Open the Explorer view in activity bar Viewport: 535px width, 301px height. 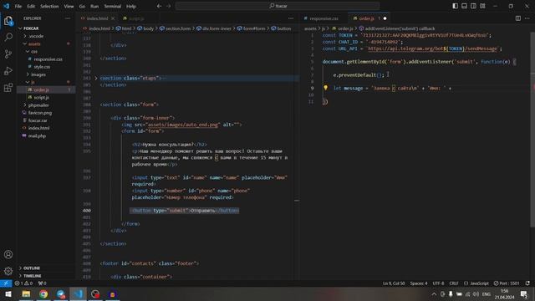8,21
